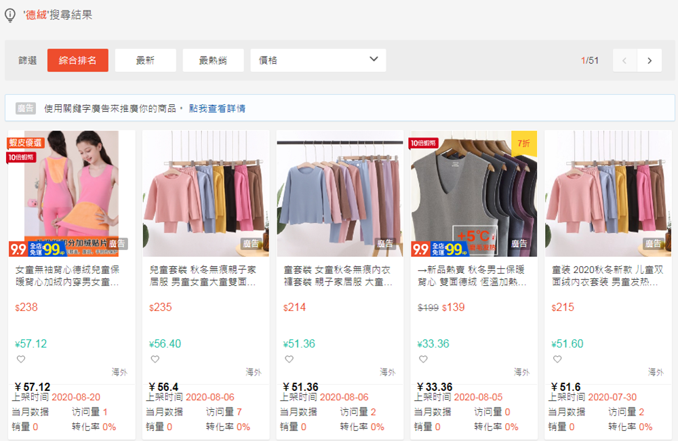Screen dimensions: 678x441
Task: Open the 新品熱賣 秋冬男士保暖背心 product title
Action: tap(472, 276)
